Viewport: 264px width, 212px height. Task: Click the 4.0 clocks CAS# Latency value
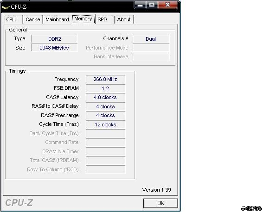pos(106,97)
